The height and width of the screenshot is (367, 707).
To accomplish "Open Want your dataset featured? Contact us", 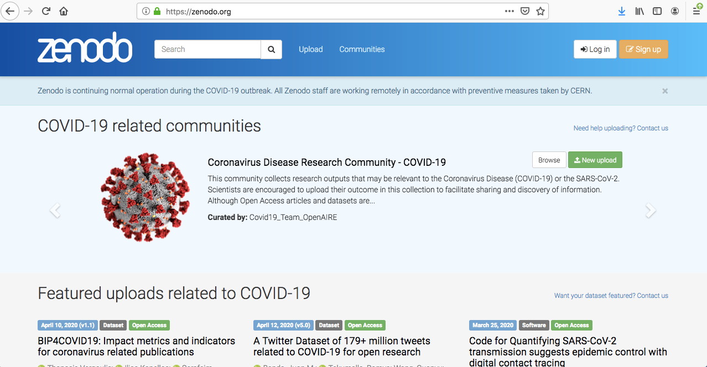I will (611, 296).
